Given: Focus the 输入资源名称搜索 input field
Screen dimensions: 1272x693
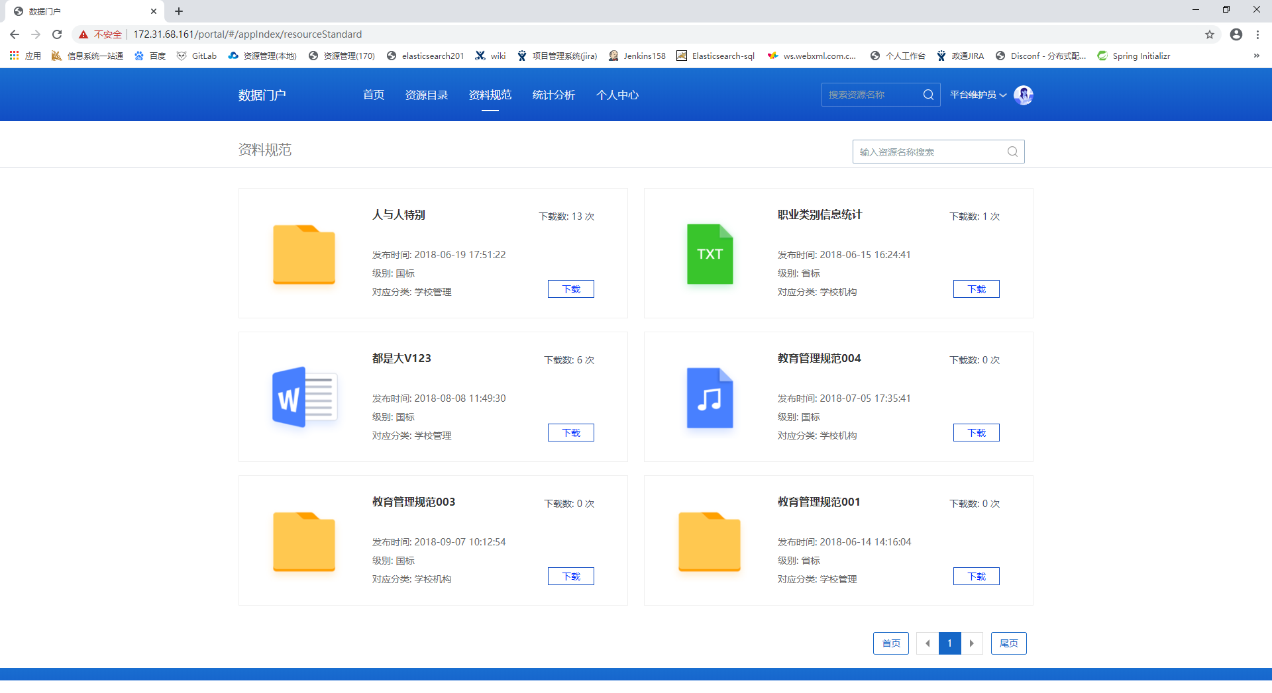Looking at the screenshot, I should pos(927,152).
